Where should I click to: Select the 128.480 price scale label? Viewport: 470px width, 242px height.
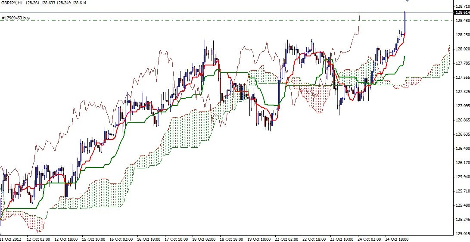(x=463, y=21)
